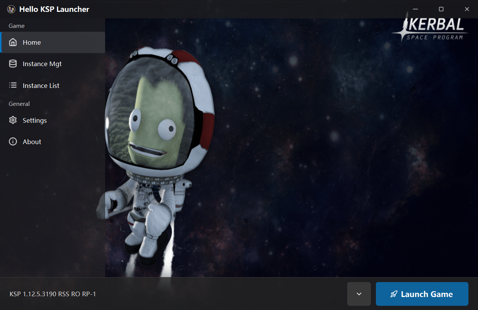Click the Hello KSP Launcher app icon
The image size is (478, 310).
point(11,9)
